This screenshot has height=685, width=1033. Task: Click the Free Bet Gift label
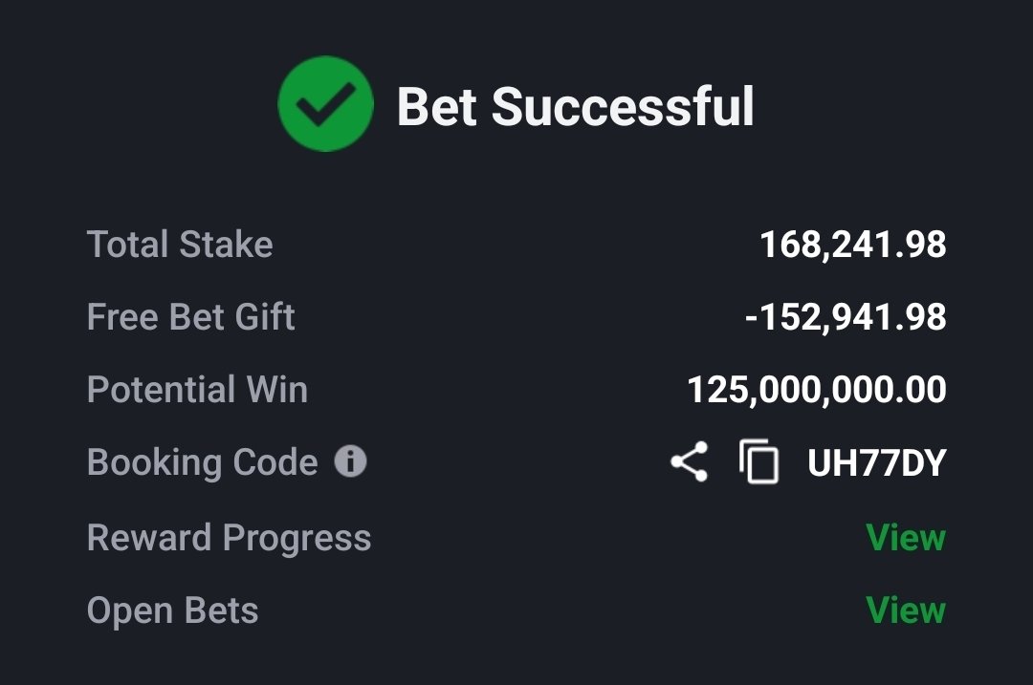(191, 316)
